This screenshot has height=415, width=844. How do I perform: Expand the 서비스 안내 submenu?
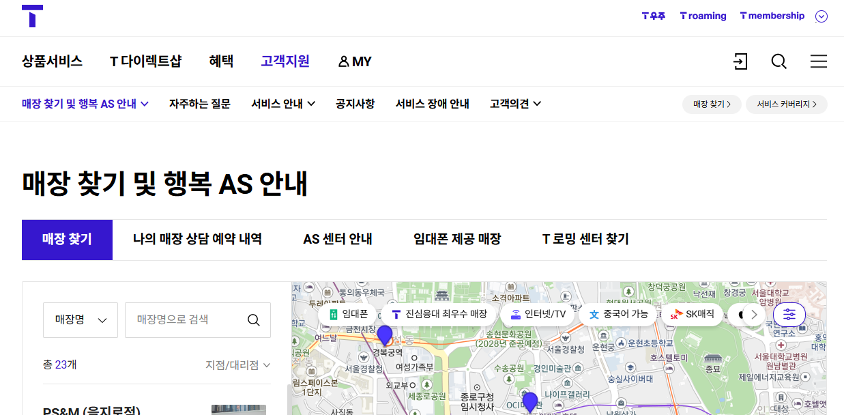click(x=283, y=104)
